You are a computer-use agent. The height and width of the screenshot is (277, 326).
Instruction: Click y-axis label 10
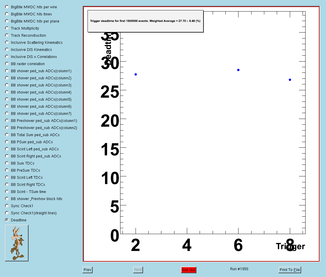110,178
